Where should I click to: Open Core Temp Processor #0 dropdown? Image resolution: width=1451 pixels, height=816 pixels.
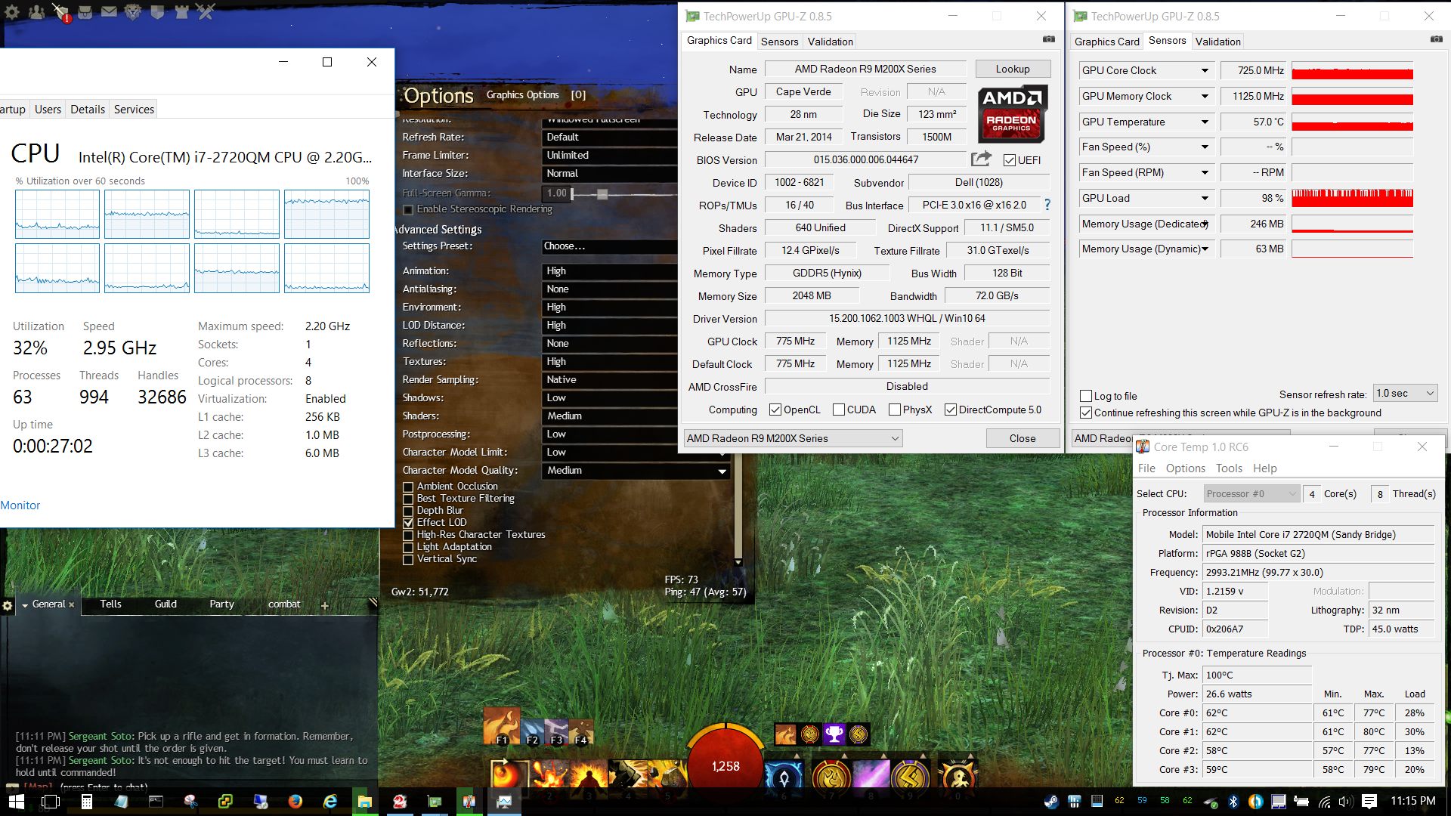1251,493
